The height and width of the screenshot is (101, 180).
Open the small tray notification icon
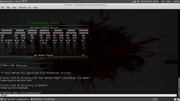pyautogui.click(x=133, y=2)
